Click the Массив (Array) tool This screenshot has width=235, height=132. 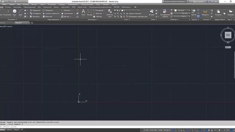65,16
